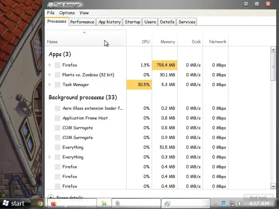The width and height of the screenshot is (279, 209).
Task: Select Task Manager memory 5.3 MB cell
Action: 165,85
